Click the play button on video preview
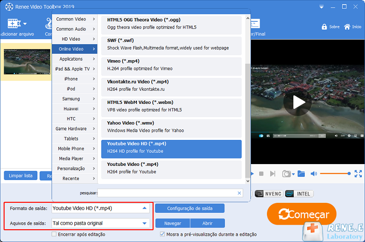The image size is (365, 242). pyautogui.click(x=297, y=102)
